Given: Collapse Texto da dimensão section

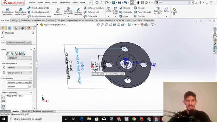Looking at the screenshot, I should [x=31, y=93].
